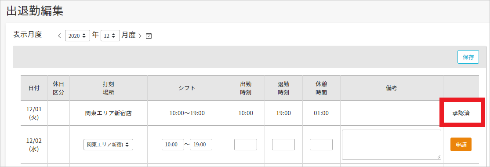Click the shift start time 10:00 field

coord(173,145)
